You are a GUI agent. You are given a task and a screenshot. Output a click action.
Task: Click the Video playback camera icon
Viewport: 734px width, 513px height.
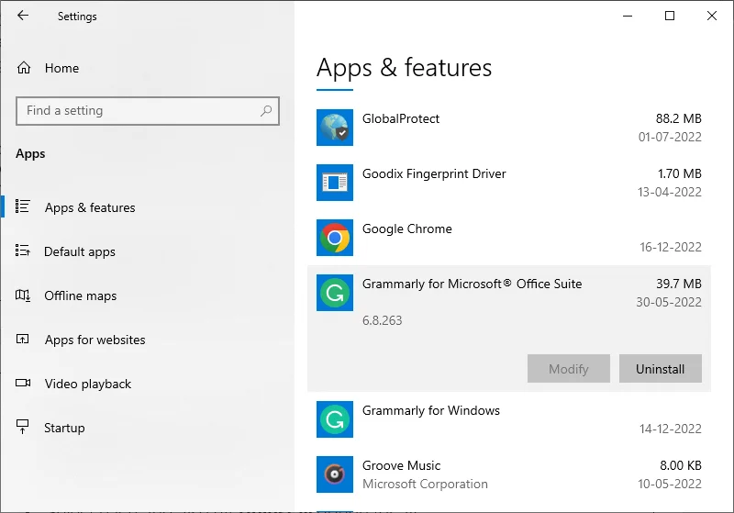tap(22, 383)
